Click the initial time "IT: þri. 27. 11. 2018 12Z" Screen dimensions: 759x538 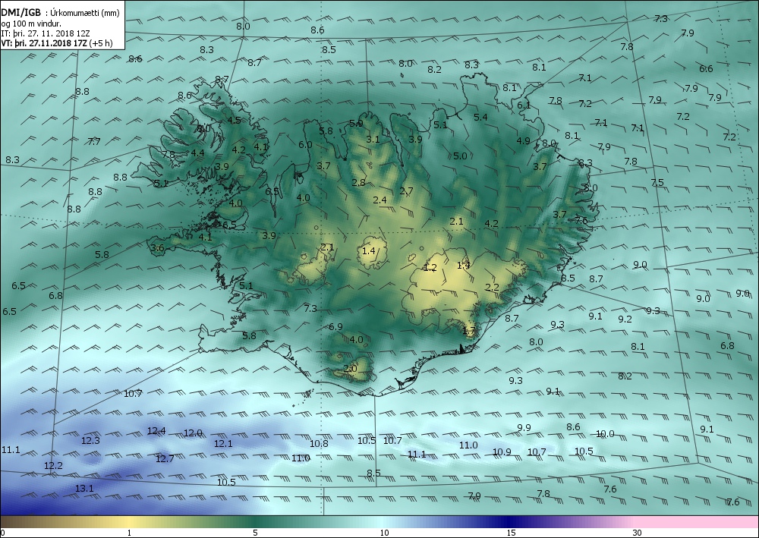pos(45,33)
